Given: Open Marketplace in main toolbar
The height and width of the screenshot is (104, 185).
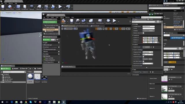Looking at the screenshot, I should click(x=25, y=7).
